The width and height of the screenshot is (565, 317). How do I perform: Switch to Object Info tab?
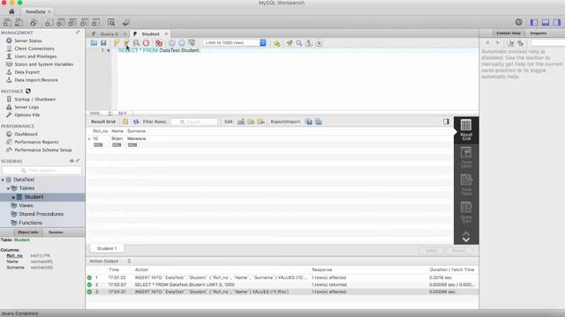(27, 232)
